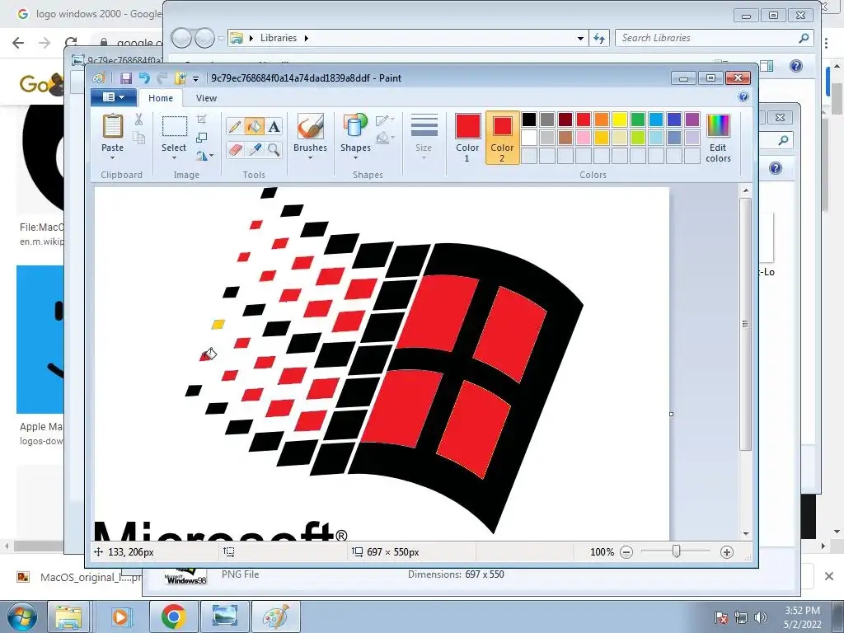
Task: Switch to the Home ribbon tab
Action: point(161,98)
